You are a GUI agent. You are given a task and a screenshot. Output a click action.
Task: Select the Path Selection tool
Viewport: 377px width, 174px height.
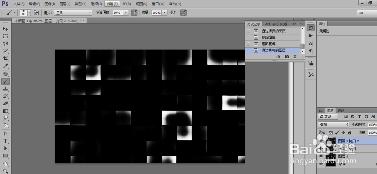pyautogui.click(x=5, y=148)
